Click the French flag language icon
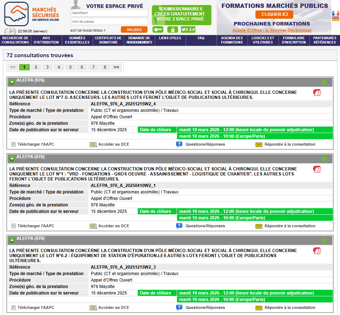The height and width of the screenshot is (315, 340). click(335, 13)
